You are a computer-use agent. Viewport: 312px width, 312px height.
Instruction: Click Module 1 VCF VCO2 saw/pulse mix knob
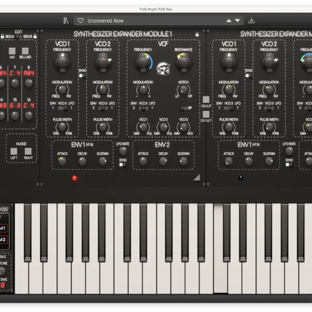(163, 127)
